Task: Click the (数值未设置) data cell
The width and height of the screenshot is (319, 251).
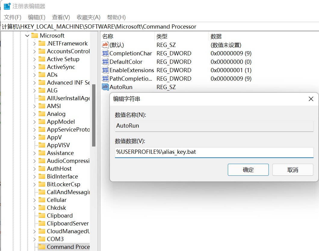Action: click(226, 45)
